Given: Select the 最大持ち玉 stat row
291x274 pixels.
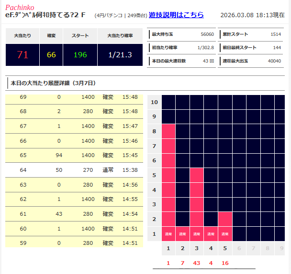Looking at the screenshot, I should point(182,35).
